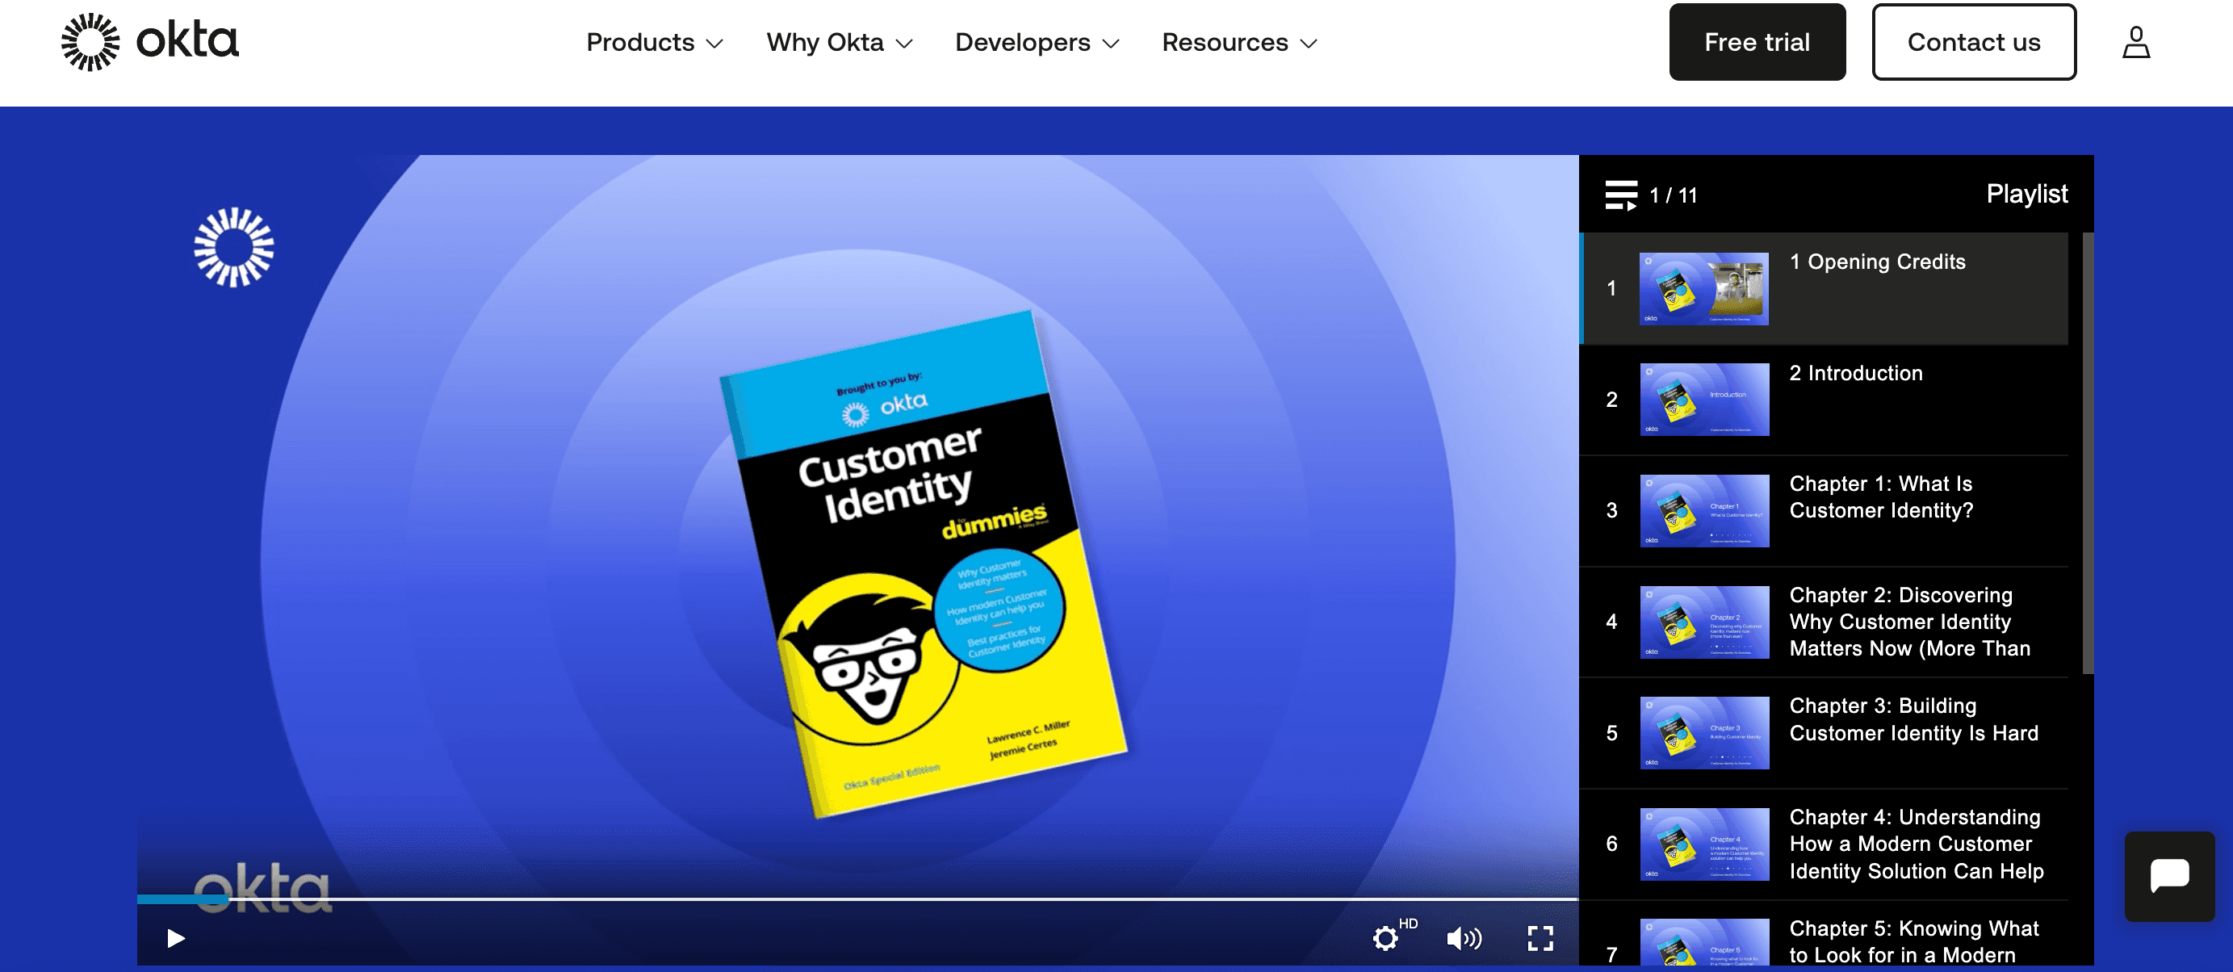
Task: Click the Chapter 5 thumbnail
Action: coord(1703,941)
